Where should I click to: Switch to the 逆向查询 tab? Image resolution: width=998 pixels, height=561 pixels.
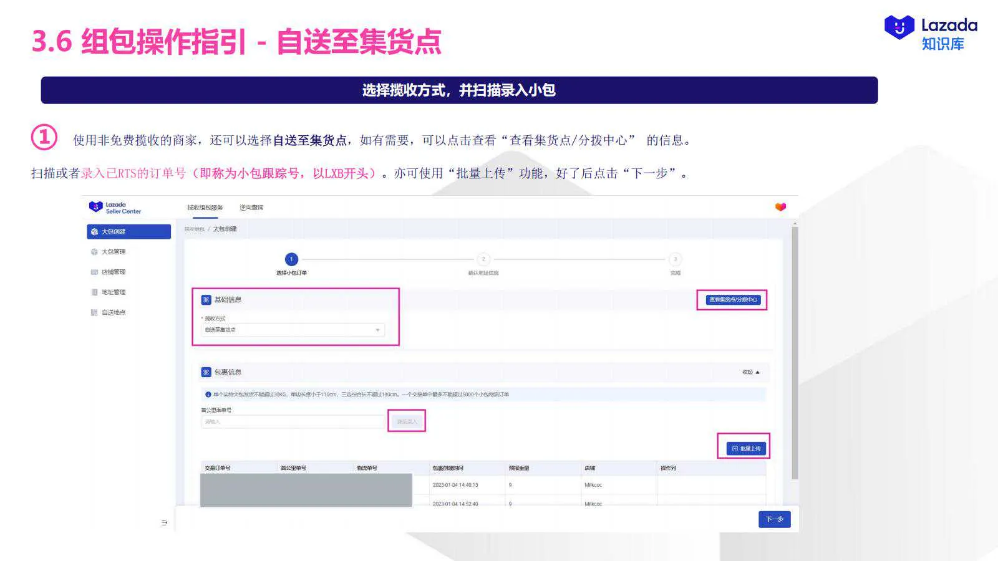coord(252,207)
